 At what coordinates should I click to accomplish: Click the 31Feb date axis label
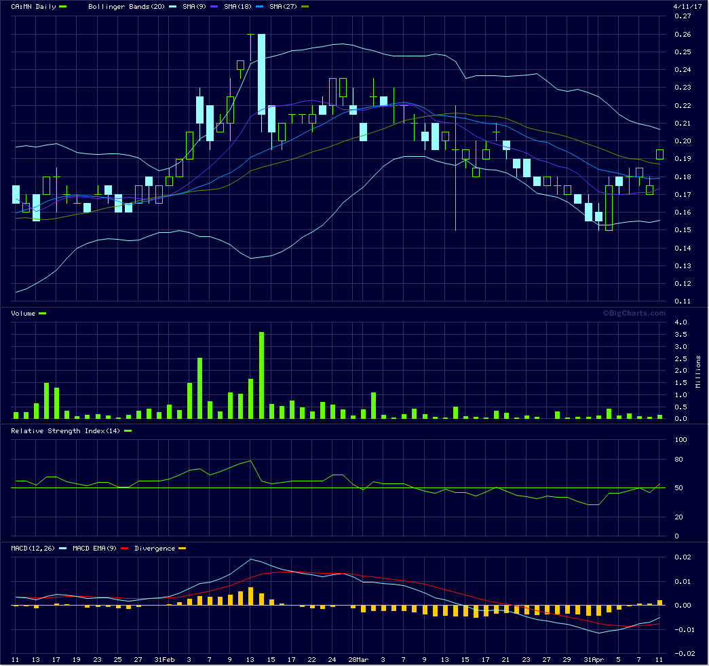[165, 659]
